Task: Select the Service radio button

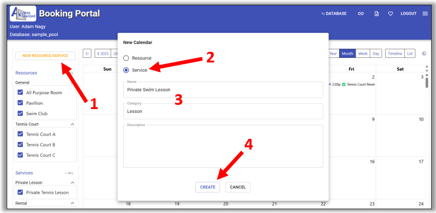Action: pos(126,70)
